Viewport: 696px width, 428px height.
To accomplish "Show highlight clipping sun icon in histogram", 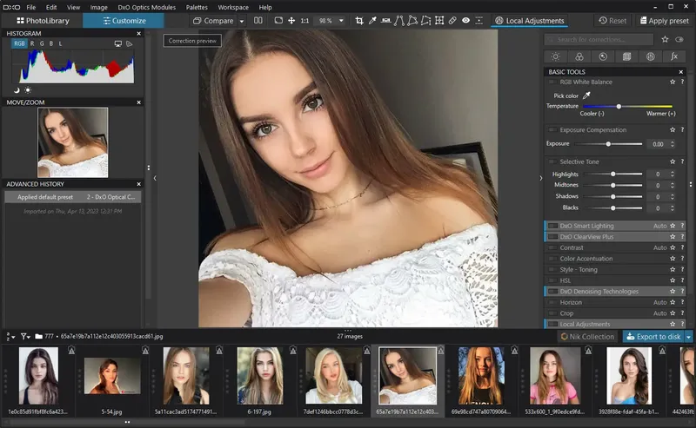I will 28,89.
